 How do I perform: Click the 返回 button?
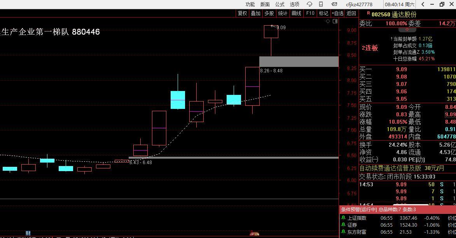pos(351,13)
